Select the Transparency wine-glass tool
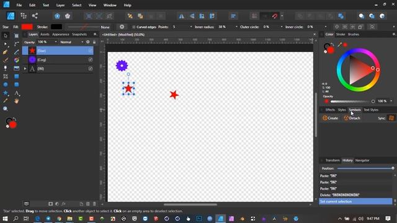 point(6,68)
